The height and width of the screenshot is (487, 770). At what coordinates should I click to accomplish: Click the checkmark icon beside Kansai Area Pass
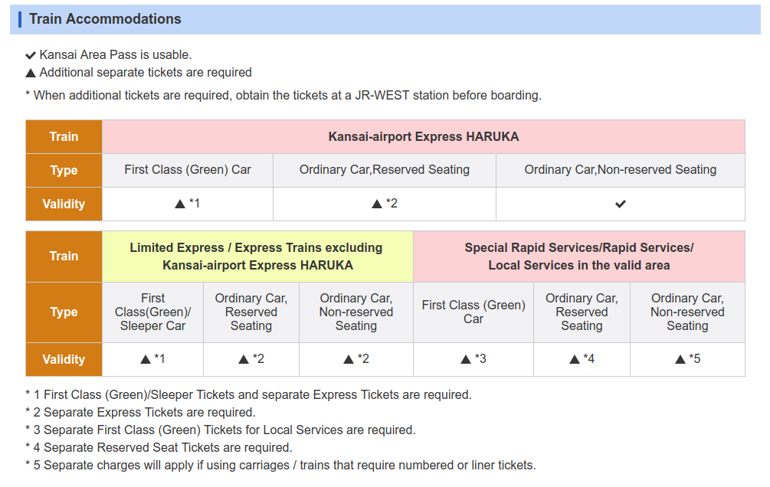coord(31,55)
